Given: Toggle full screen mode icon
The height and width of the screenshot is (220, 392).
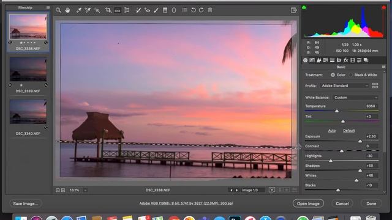Looking at the screenshot, I should (294, 10).
